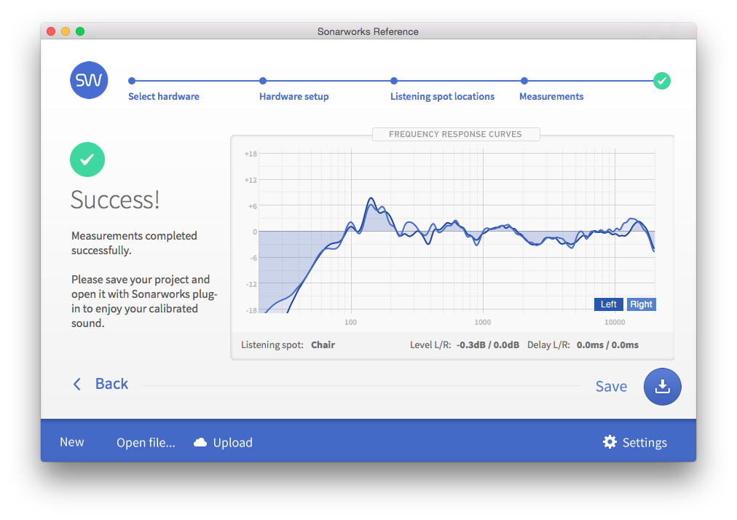Go to Select hardware step
The image size is (737, 520).
[x=164, y=96]
